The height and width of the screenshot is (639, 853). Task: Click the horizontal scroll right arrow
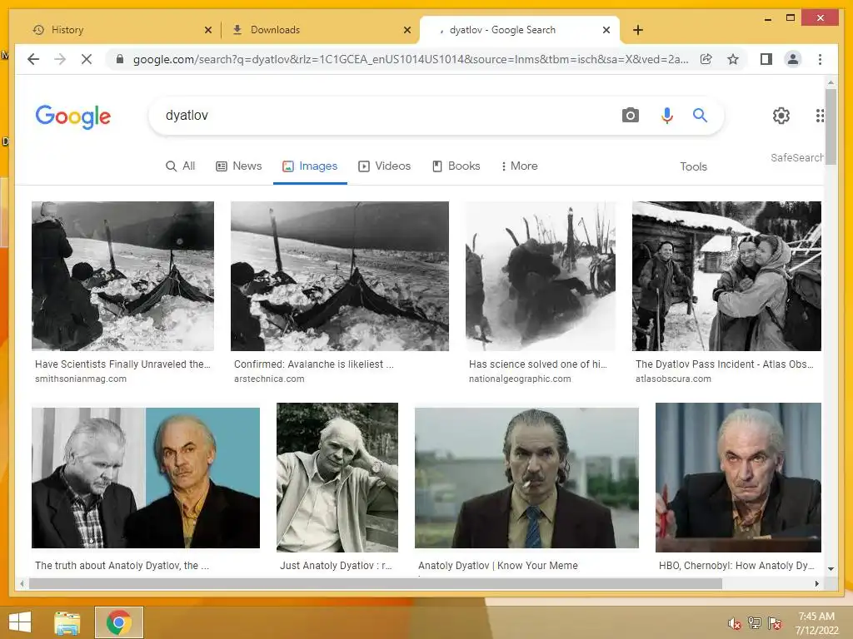[x=816, y=583]
